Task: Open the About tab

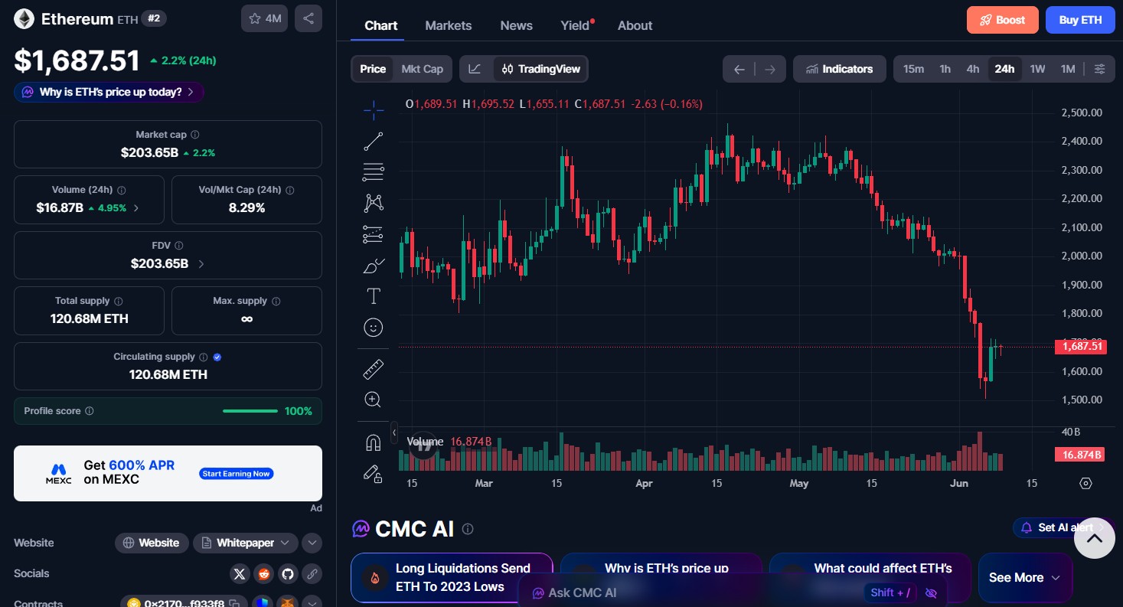Action: [x=635, y=25]
